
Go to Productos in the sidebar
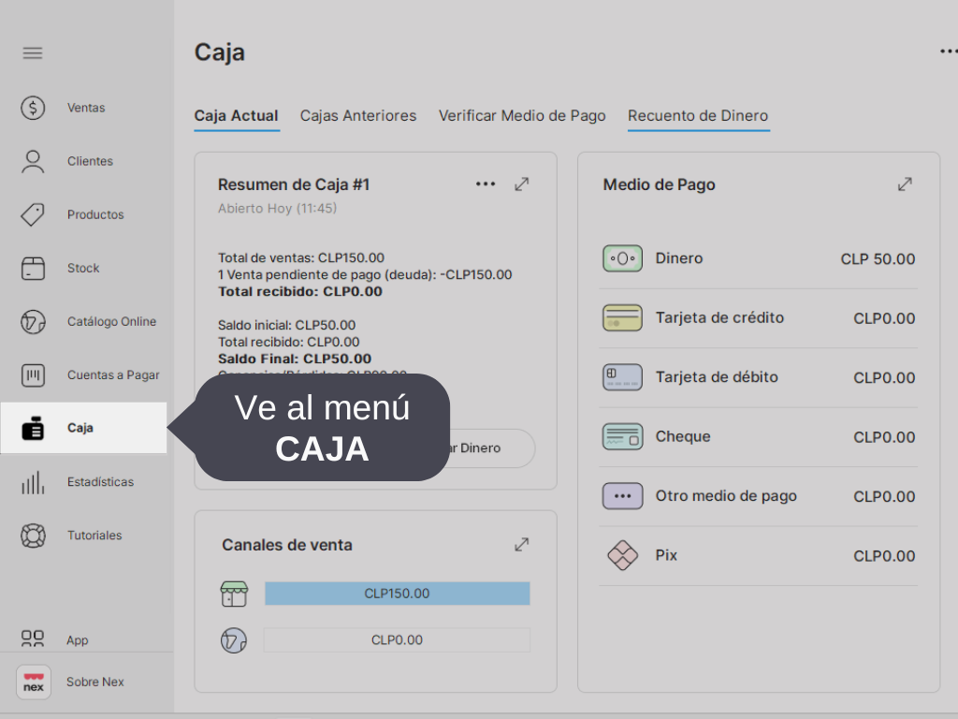tap(95, 214)
